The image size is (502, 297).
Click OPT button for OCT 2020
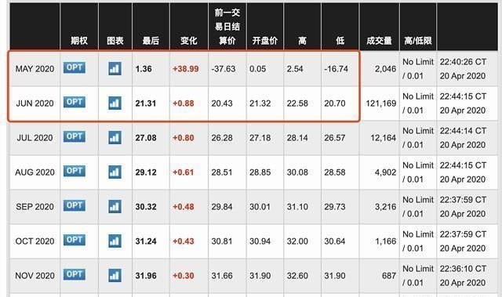(x=75, y=240)
